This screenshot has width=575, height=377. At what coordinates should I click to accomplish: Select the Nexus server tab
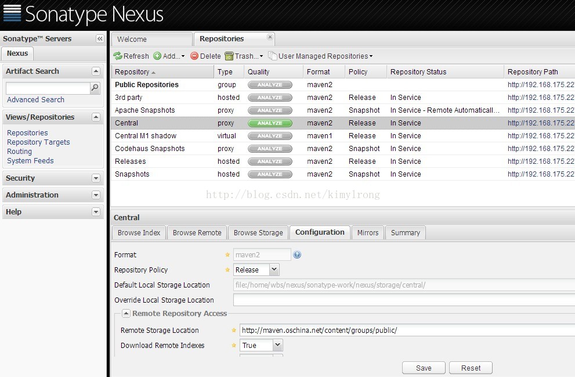17,53
